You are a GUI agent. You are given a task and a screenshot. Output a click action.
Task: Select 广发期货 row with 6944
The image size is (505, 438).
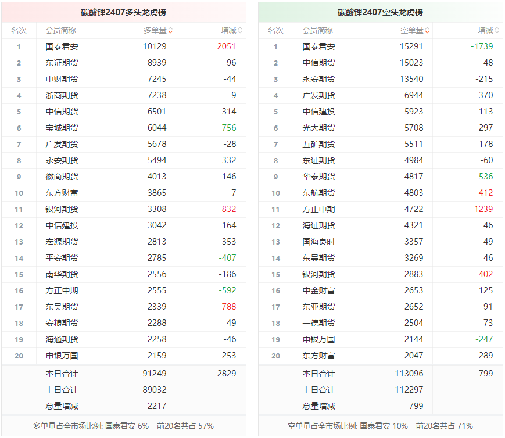pyautogui.click(x=381, y=95)
